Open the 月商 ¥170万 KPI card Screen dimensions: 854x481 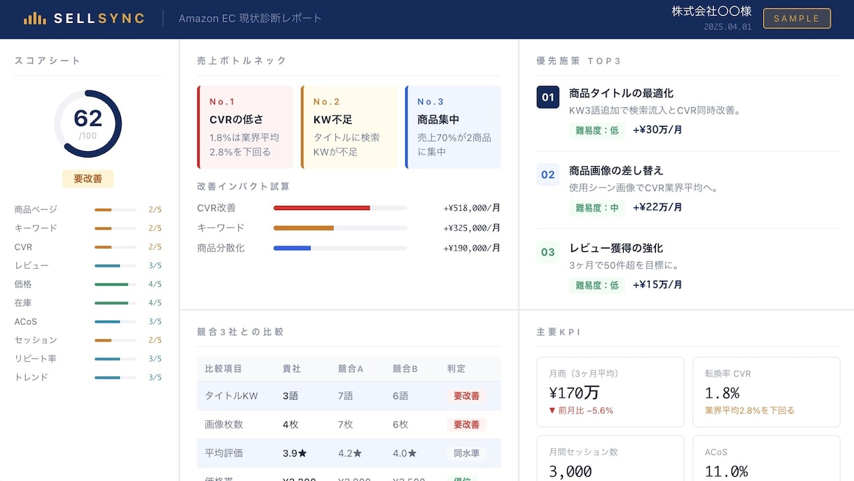610,392
